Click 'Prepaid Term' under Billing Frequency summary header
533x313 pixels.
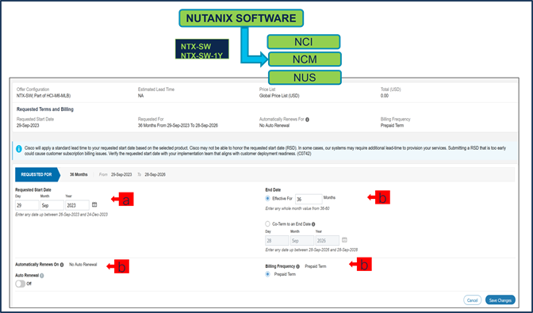pyautogui.click(x=392, y=126)
